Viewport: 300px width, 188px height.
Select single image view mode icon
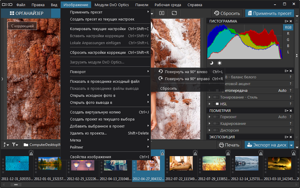click(x=174, y=13)
